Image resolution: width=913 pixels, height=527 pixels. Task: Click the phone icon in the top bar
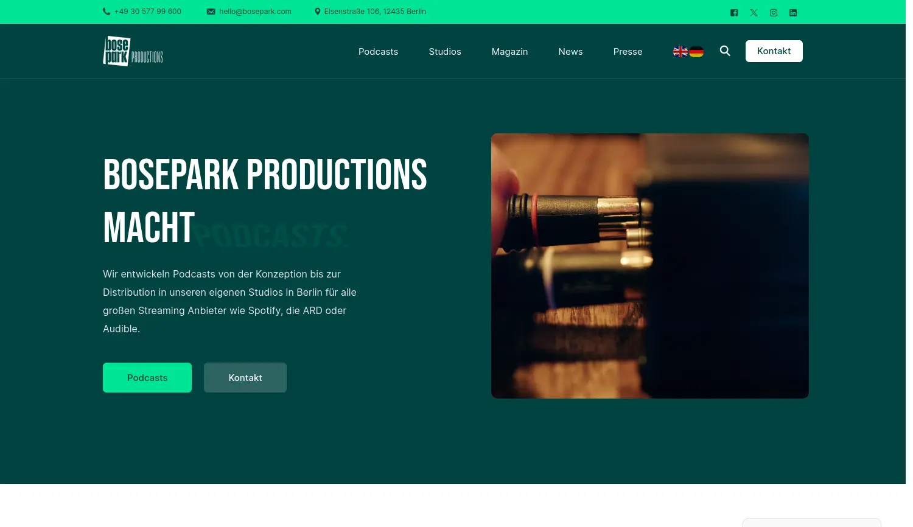(107, 11)
